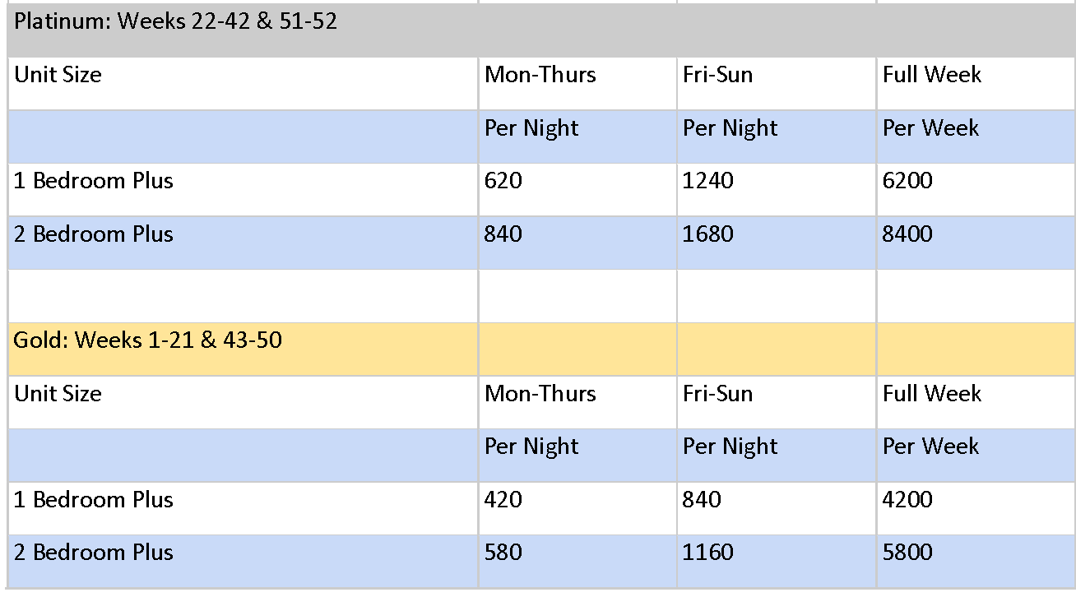Select the Gold Fri-Sun rate 840

pyautogui.click(x=777, y=508)
